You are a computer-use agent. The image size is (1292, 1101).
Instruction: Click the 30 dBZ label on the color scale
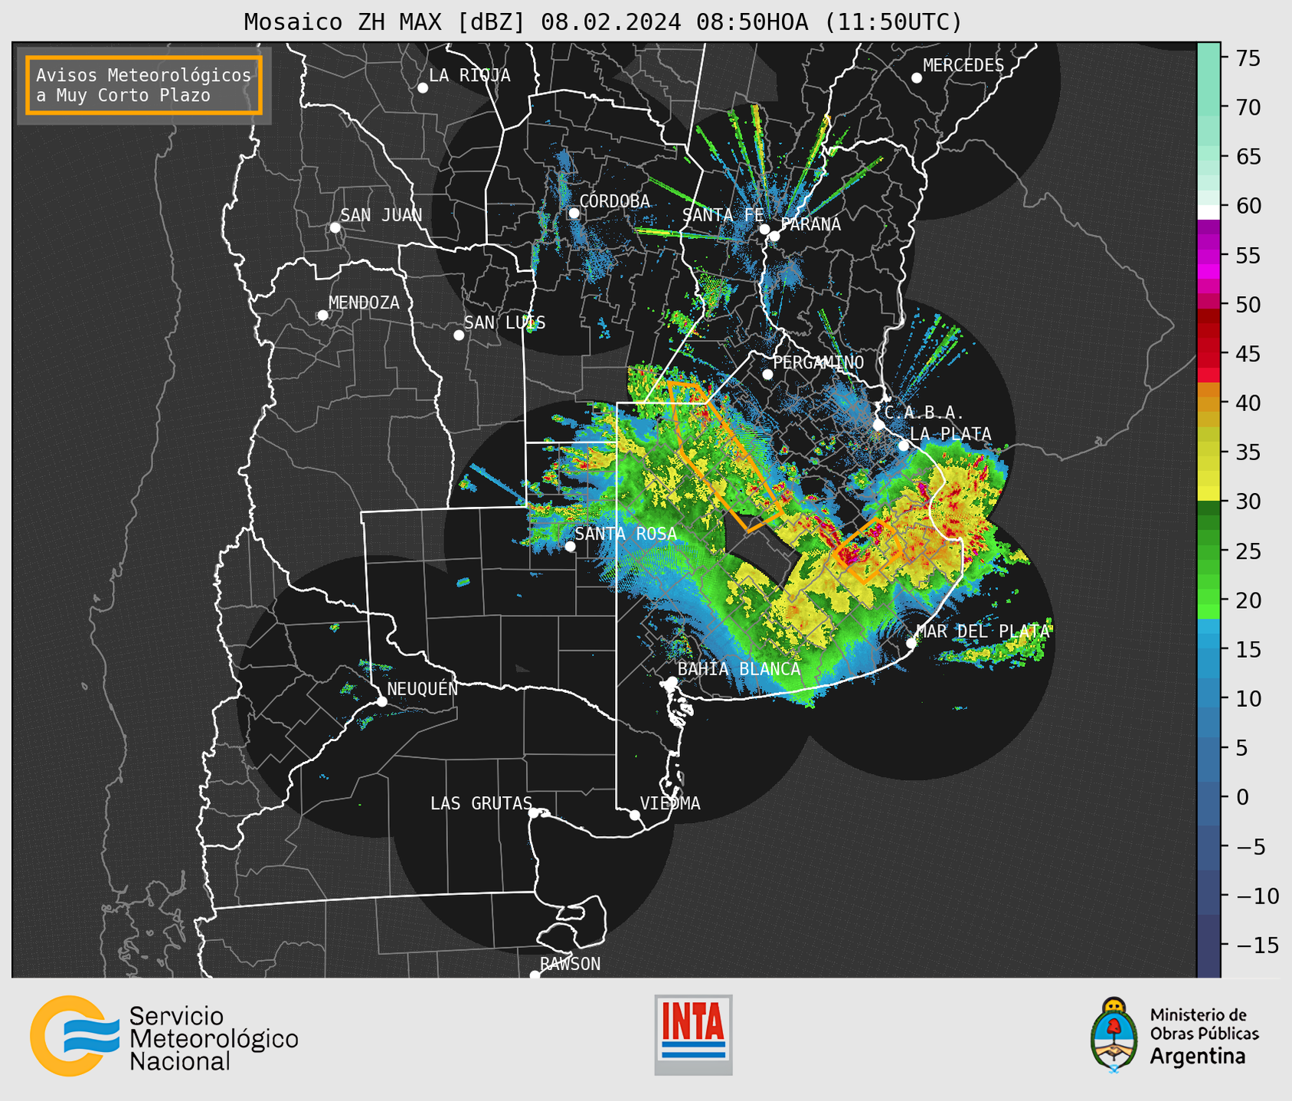[x=1248, y=501]
